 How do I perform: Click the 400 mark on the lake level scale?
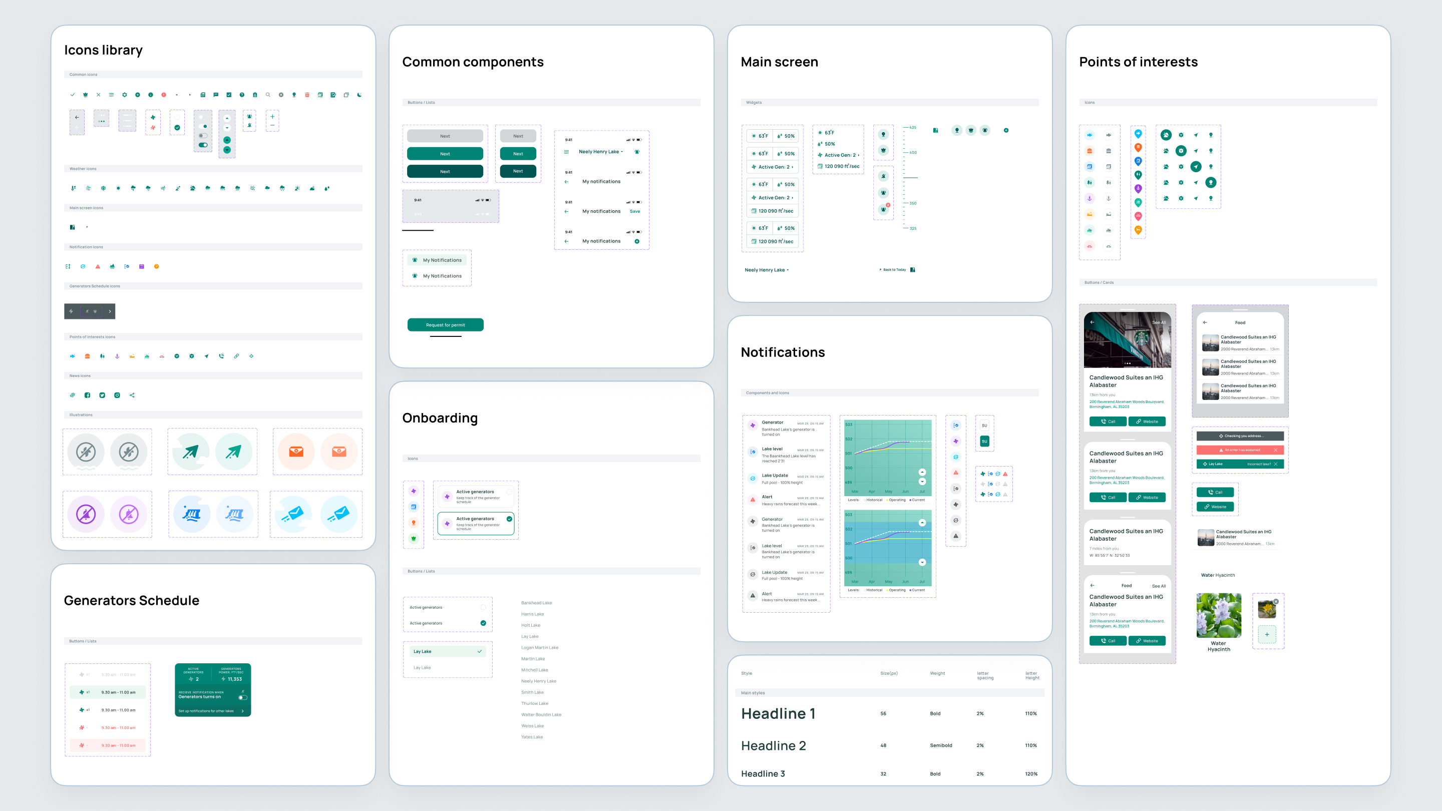[912, 152]
